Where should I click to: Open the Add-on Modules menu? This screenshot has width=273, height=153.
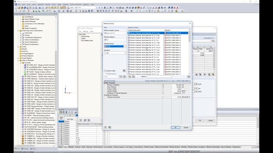[76, 5]
